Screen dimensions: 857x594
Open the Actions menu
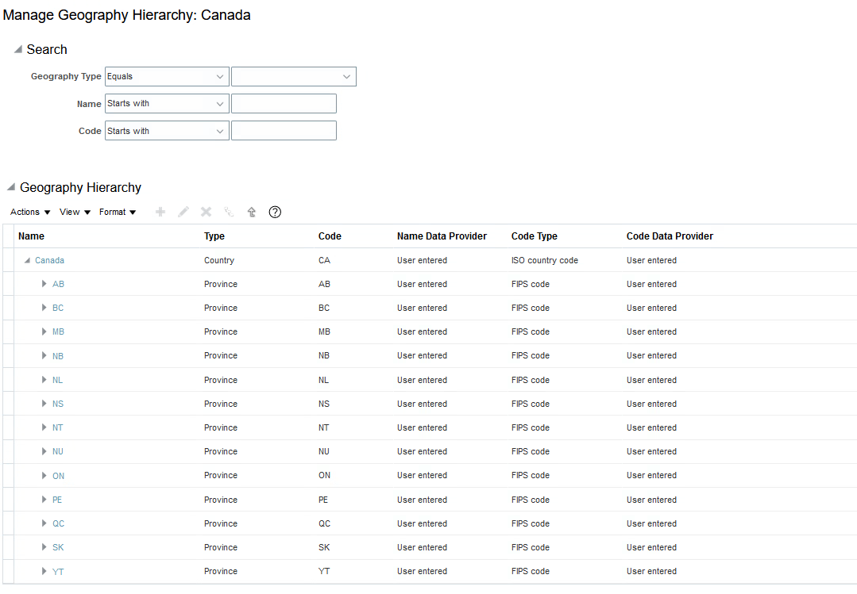tap(30, 212)
